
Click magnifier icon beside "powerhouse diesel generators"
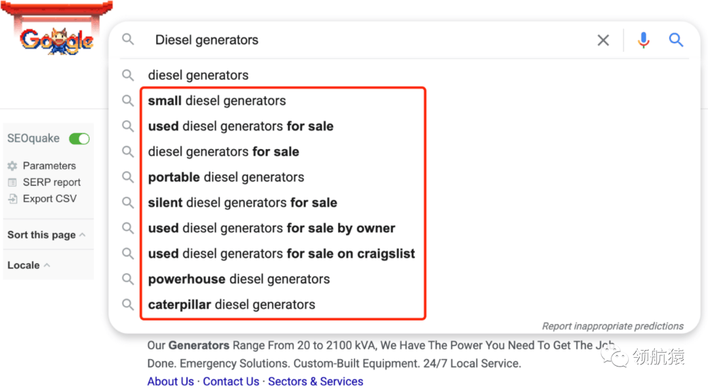128,279
